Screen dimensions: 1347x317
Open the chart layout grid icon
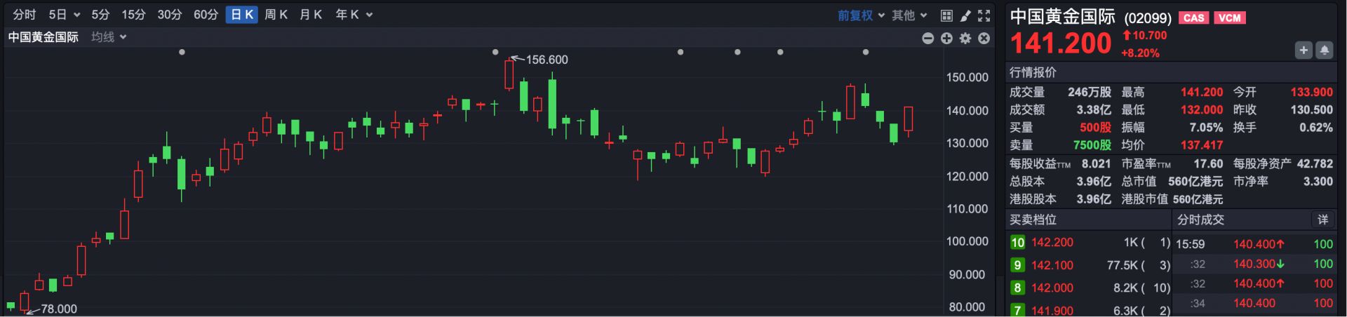tap(946, 15)
